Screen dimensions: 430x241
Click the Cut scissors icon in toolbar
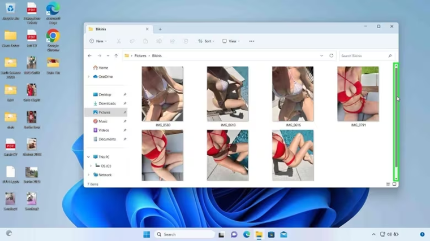(x=119, y=41)
